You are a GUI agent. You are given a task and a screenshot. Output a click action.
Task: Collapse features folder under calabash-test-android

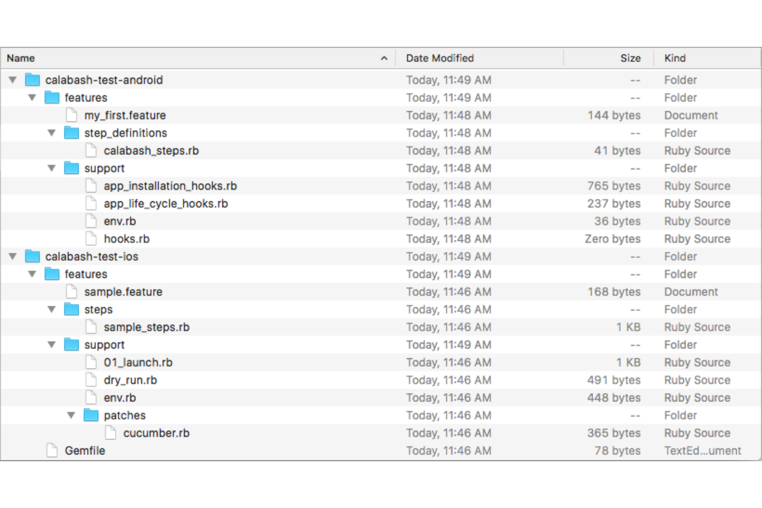click(32, 97)
